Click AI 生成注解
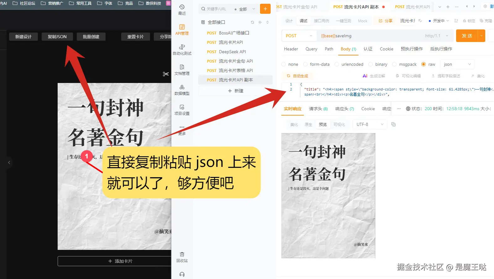494x279 pixels. click(x=374, y=76)
